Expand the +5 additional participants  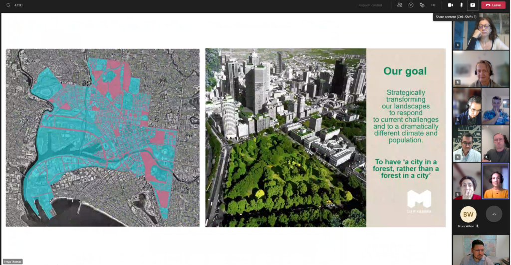coord(494,214)
